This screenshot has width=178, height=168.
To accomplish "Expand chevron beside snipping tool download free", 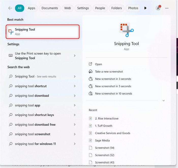I will tap(75, 124).
